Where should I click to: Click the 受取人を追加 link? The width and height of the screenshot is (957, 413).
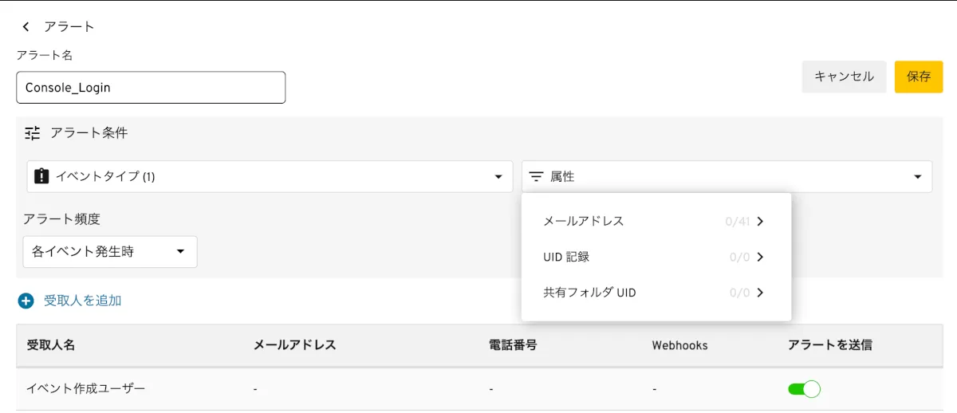point(82,301)
